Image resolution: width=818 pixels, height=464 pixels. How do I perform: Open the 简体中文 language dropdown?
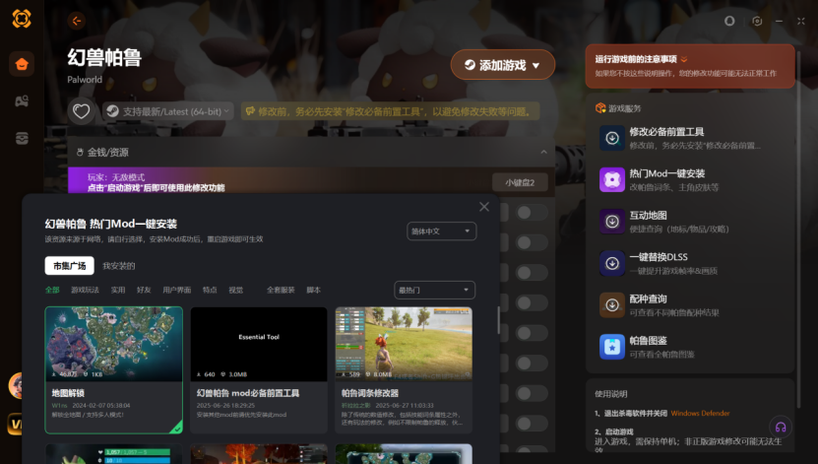441,232
